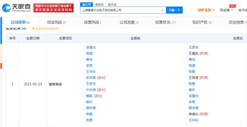Click 王恩东 in the 变更前 column
Image resolution: width=247 pixels, height=127 pixels.
click(91, 84)
